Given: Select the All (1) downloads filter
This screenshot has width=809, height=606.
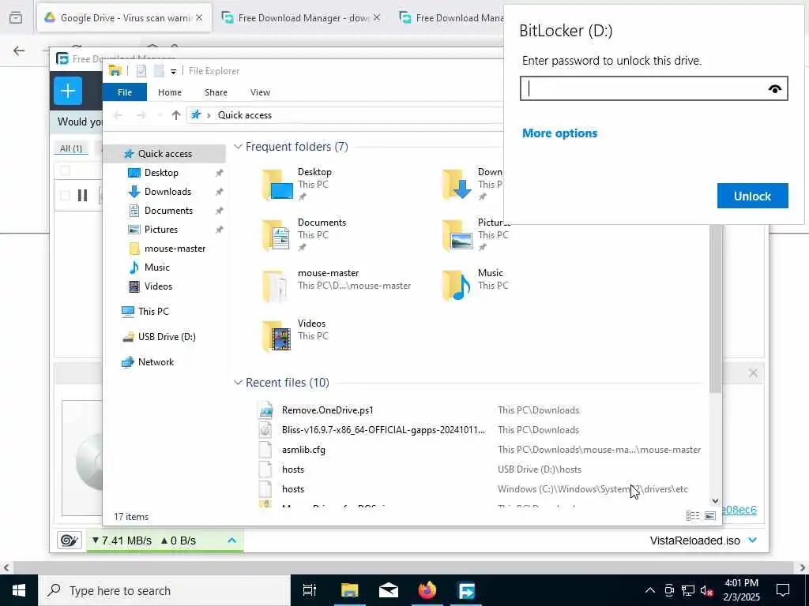Looking at the screenshot, I should tap(71, 148).
